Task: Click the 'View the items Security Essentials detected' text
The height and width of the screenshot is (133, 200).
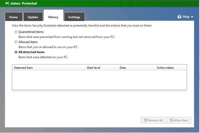Action: pyautogui.click(x=82, y=26)
